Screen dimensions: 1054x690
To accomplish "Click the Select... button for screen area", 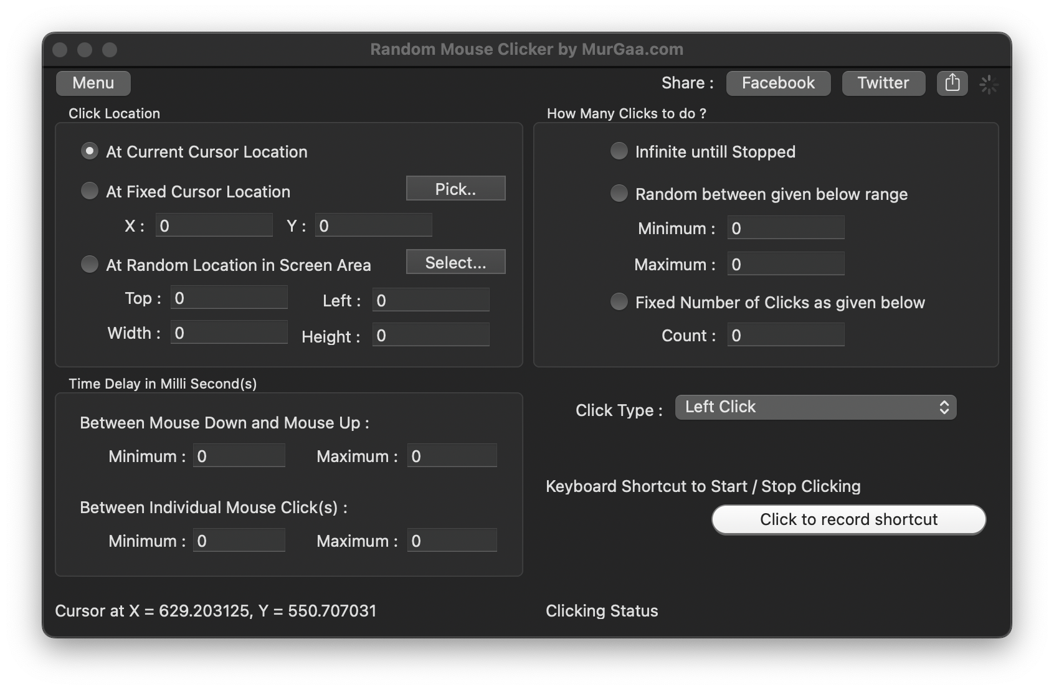I will (x=455, y=262).
